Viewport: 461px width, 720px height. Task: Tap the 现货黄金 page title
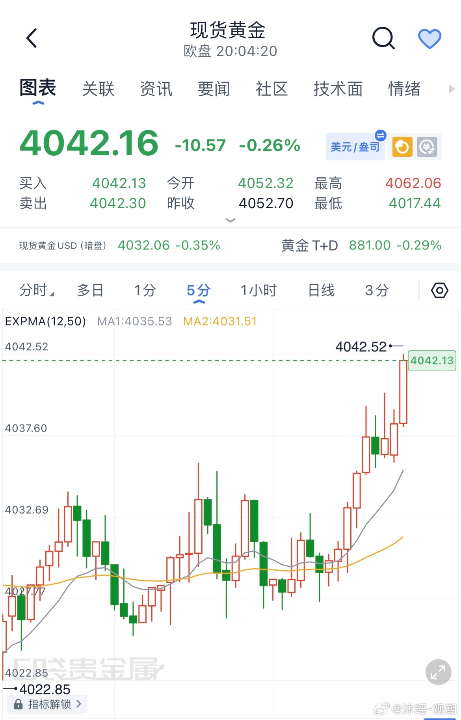tap(228, 30)
